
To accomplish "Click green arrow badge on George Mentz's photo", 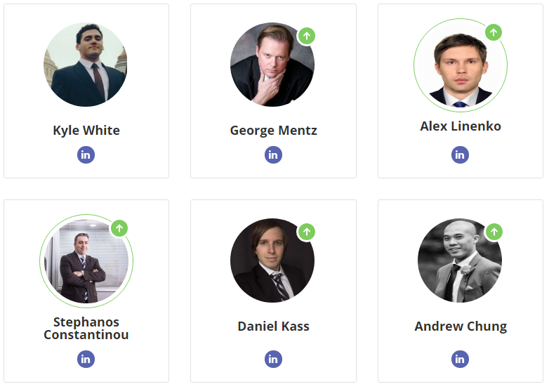I will click(306, 36).
